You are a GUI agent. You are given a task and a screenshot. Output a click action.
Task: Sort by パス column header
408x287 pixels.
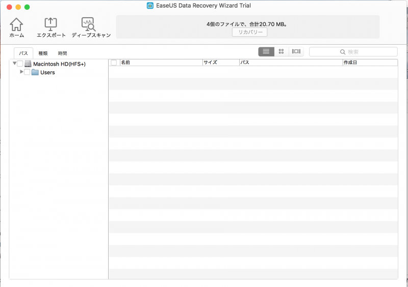[x=291, y=63]
